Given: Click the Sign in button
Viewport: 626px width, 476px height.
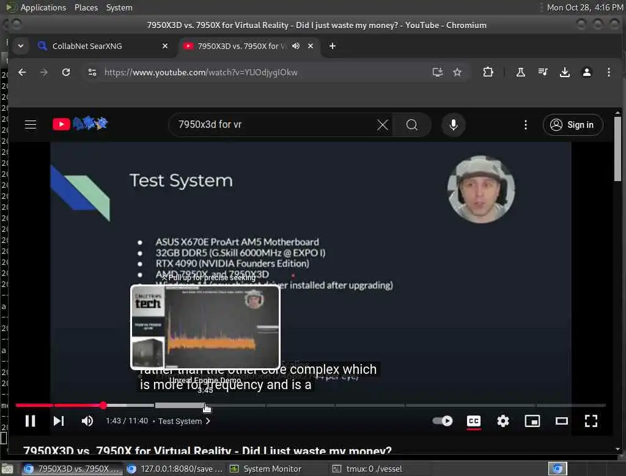Looking at the screenshot, I should click(572, 125).
